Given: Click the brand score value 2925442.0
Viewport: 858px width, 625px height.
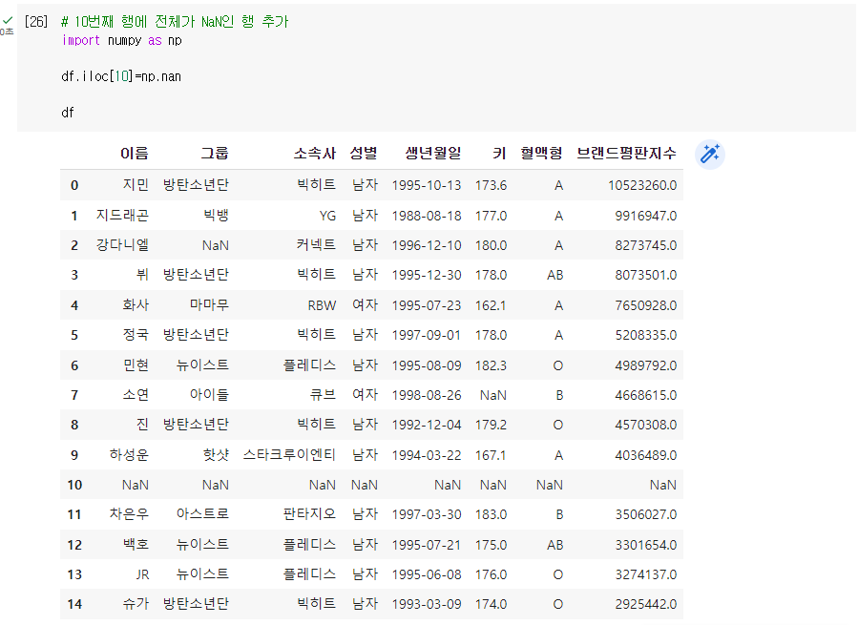Looking at the screenshot, I should 646,604.
